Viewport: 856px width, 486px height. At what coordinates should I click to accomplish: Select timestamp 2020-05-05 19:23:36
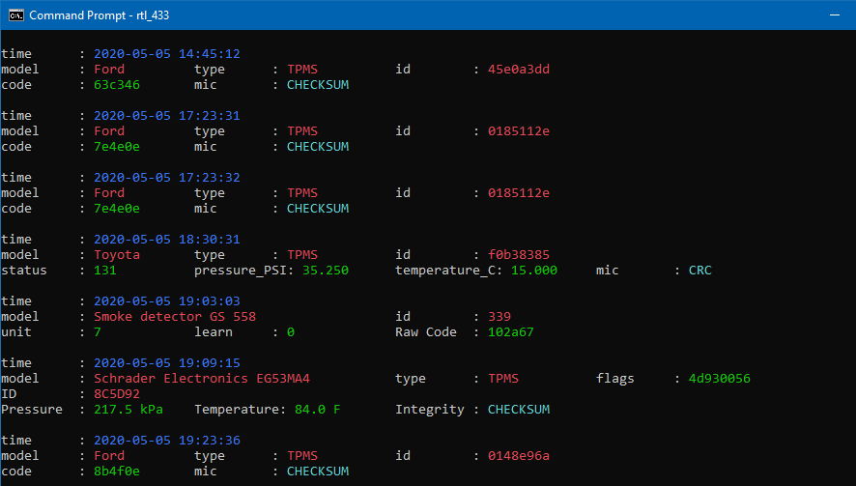pos(167,441)
